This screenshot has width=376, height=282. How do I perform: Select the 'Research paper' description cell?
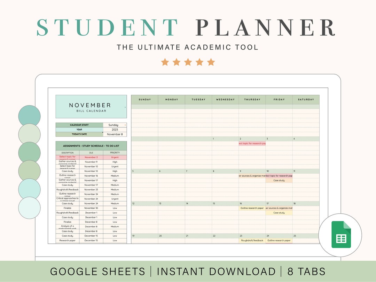(x=68, y=241)
